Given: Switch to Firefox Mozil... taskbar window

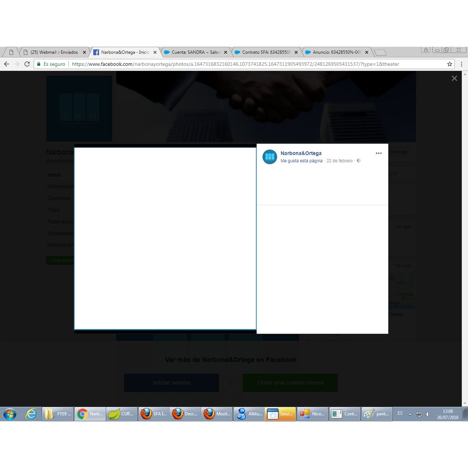Looking at the screenshot, I should 217,414.
